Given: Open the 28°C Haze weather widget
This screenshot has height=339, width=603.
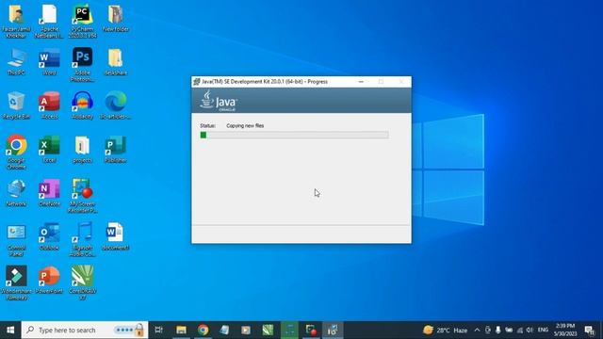Looking at the screenshot, I should click(445, 331).
